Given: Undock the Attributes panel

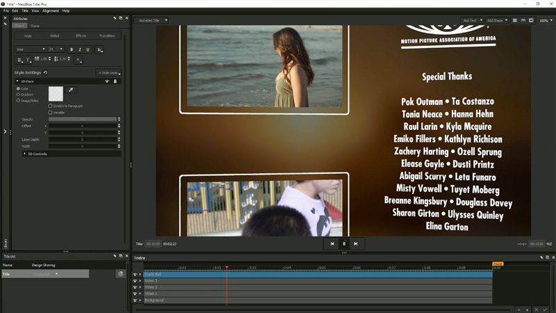Looking at the screenshot, I should (x=120, y=18).
